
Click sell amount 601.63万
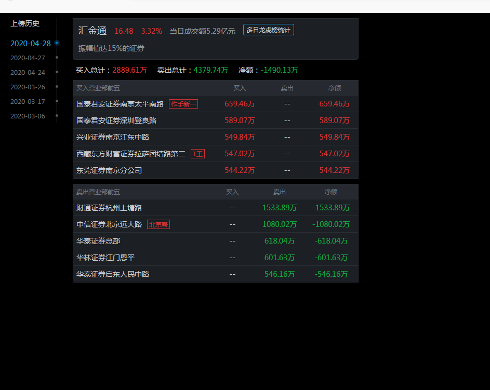click(280, 257)
